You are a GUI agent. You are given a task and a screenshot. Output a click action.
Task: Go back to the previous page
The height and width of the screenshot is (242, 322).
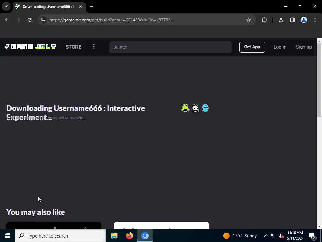click(x=7, y=20)
